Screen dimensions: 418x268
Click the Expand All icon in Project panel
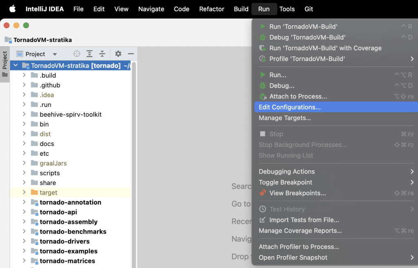point(89,54)
